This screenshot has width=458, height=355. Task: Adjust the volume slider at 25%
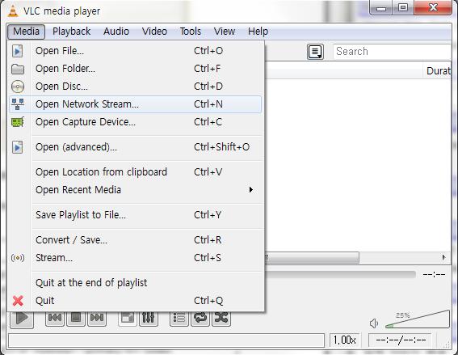coord(417,320)
